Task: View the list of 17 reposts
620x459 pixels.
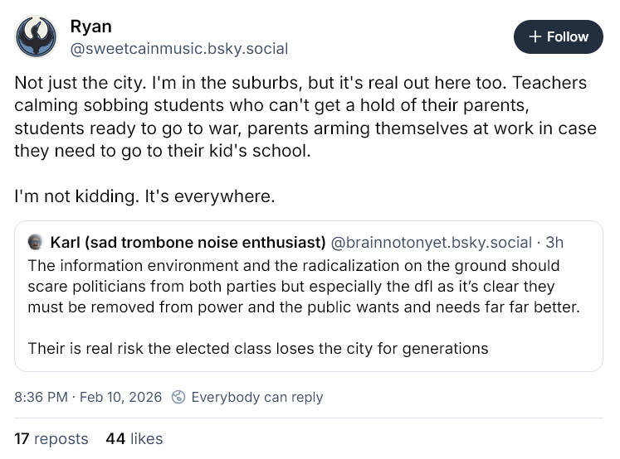Action: 51,438
